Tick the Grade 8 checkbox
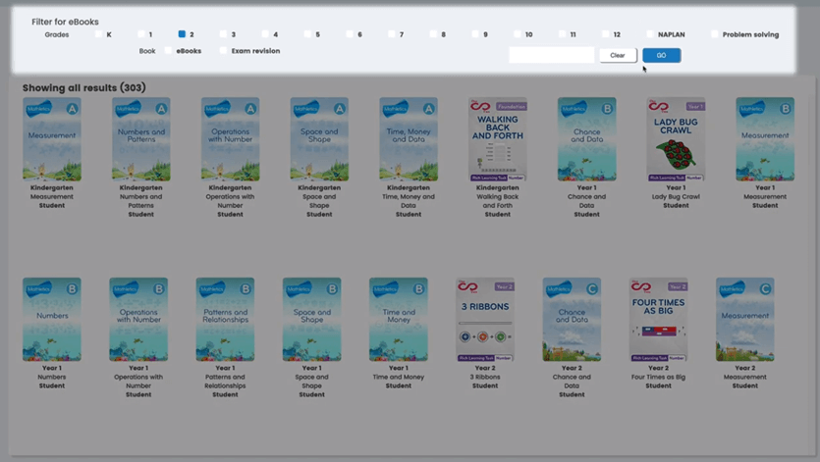The height and width of the screenshot is (462, 820). 433,34
